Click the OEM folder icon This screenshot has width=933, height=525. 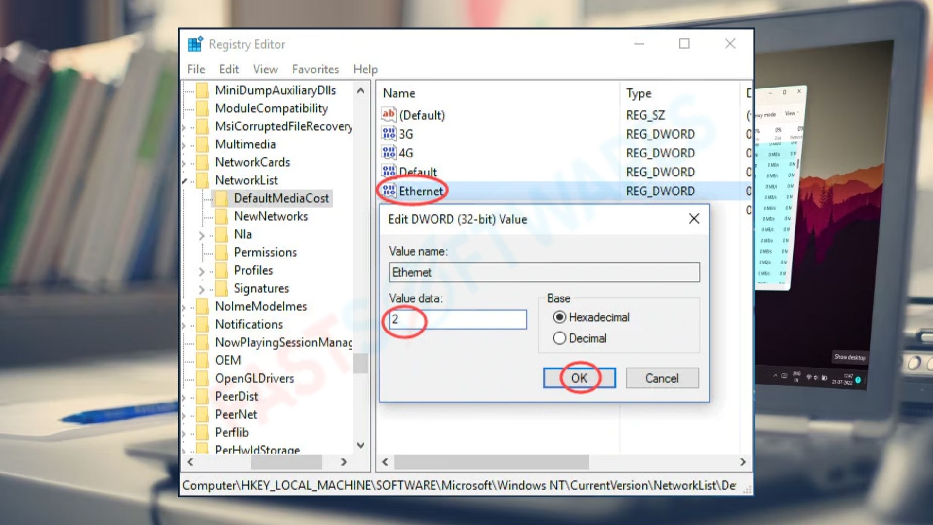[203, 360]
